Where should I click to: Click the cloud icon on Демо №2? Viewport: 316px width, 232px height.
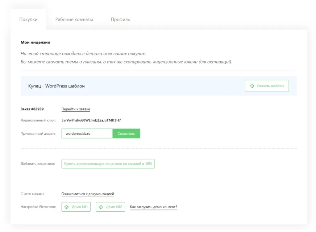(101, 207)
